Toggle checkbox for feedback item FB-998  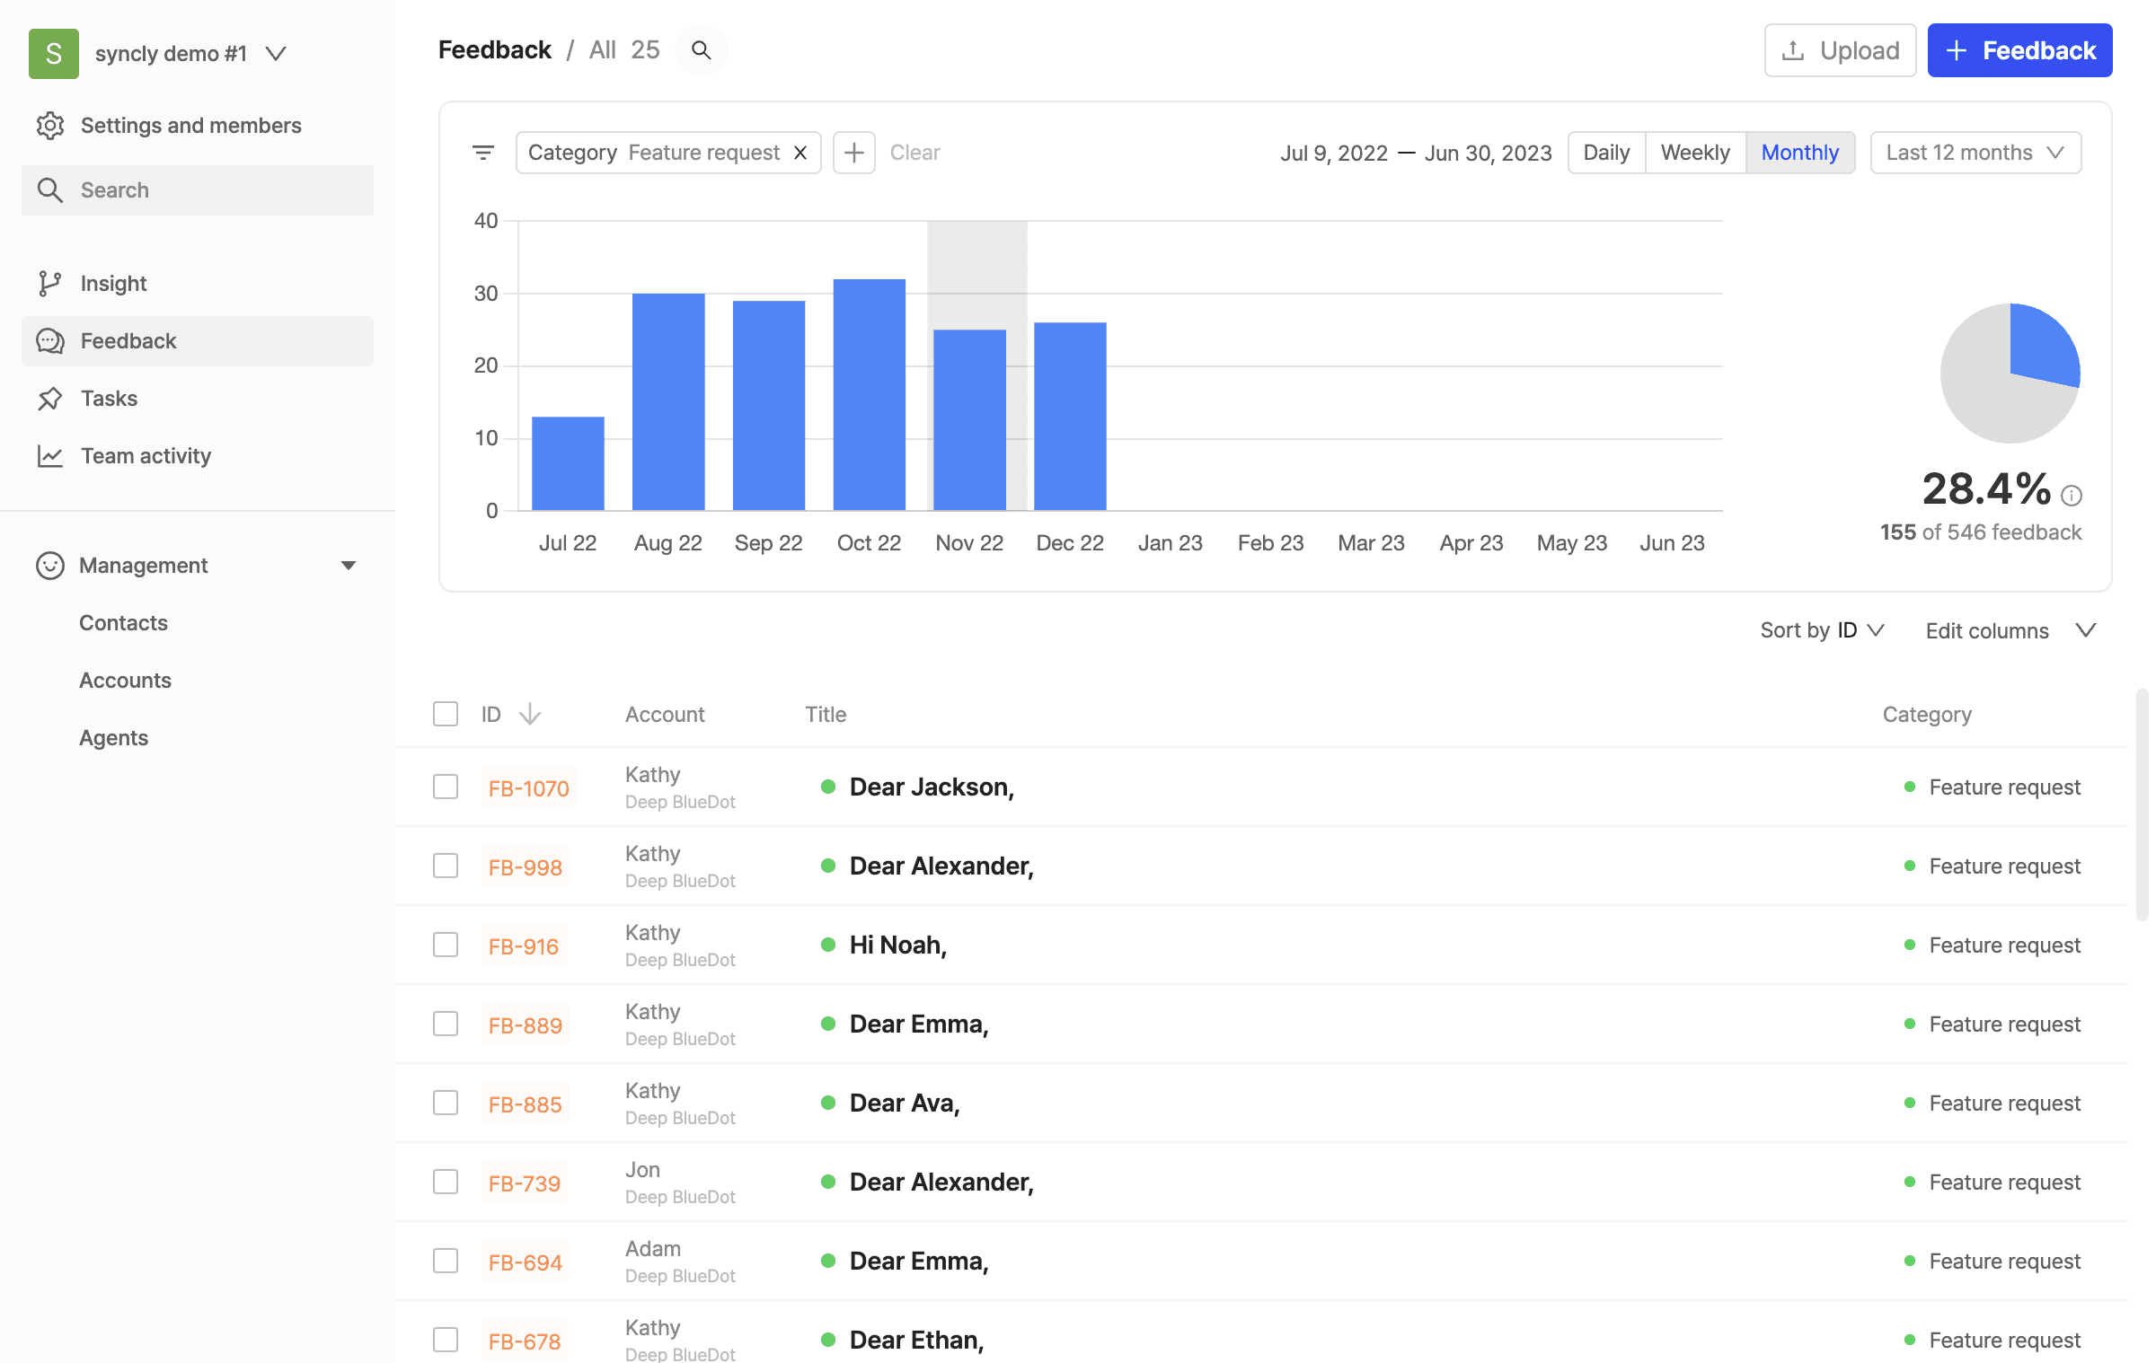(x=446, y=866)
